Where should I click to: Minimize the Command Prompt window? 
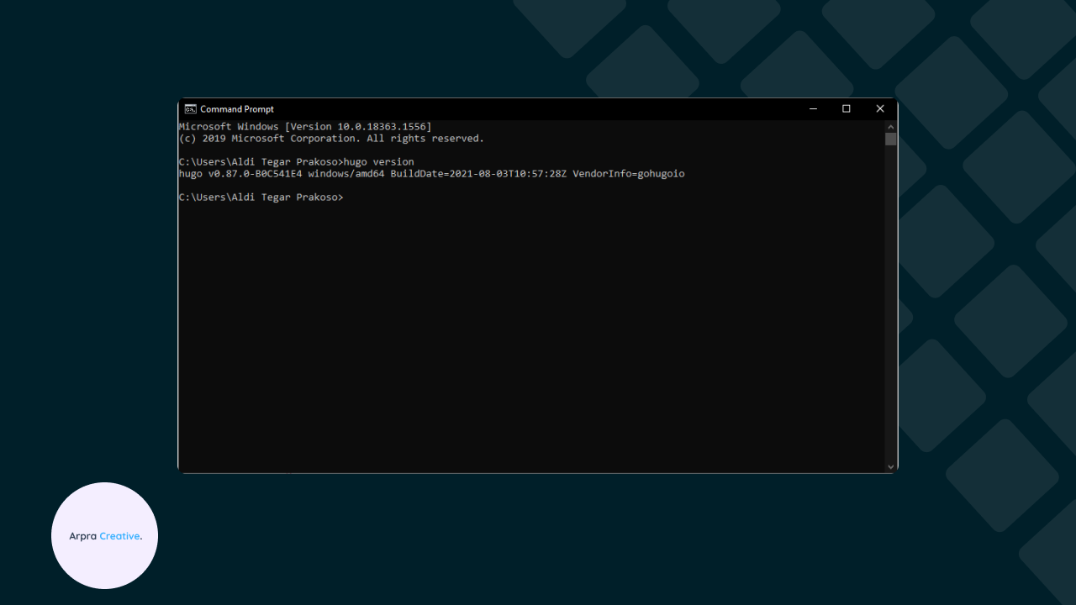coord(813,109)
